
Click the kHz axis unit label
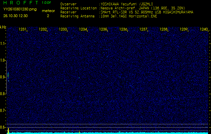click(x=3, y=27)
